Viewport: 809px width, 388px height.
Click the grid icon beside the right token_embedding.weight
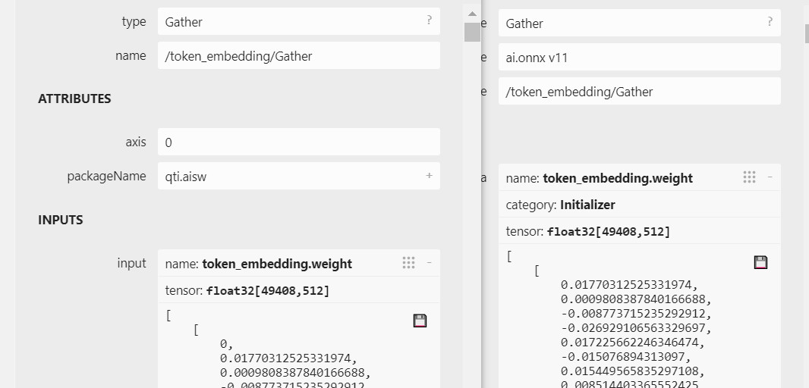click(x=749, y=177)
